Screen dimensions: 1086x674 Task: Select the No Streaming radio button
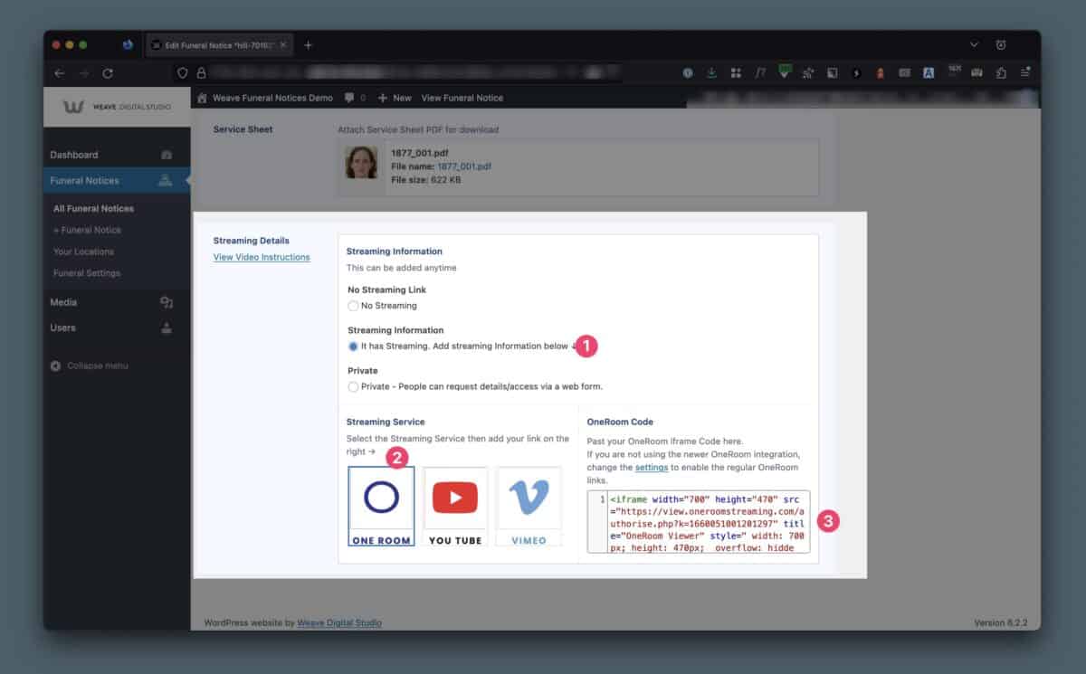[x=353, y=306]
